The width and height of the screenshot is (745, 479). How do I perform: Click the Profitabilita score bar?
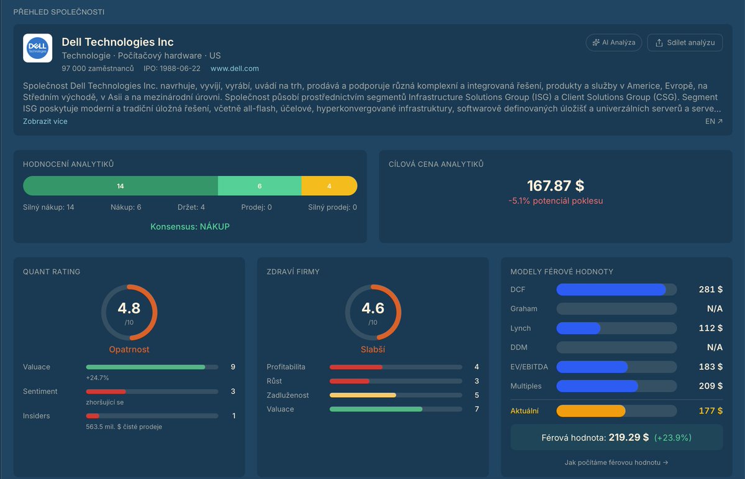[396, 367]
